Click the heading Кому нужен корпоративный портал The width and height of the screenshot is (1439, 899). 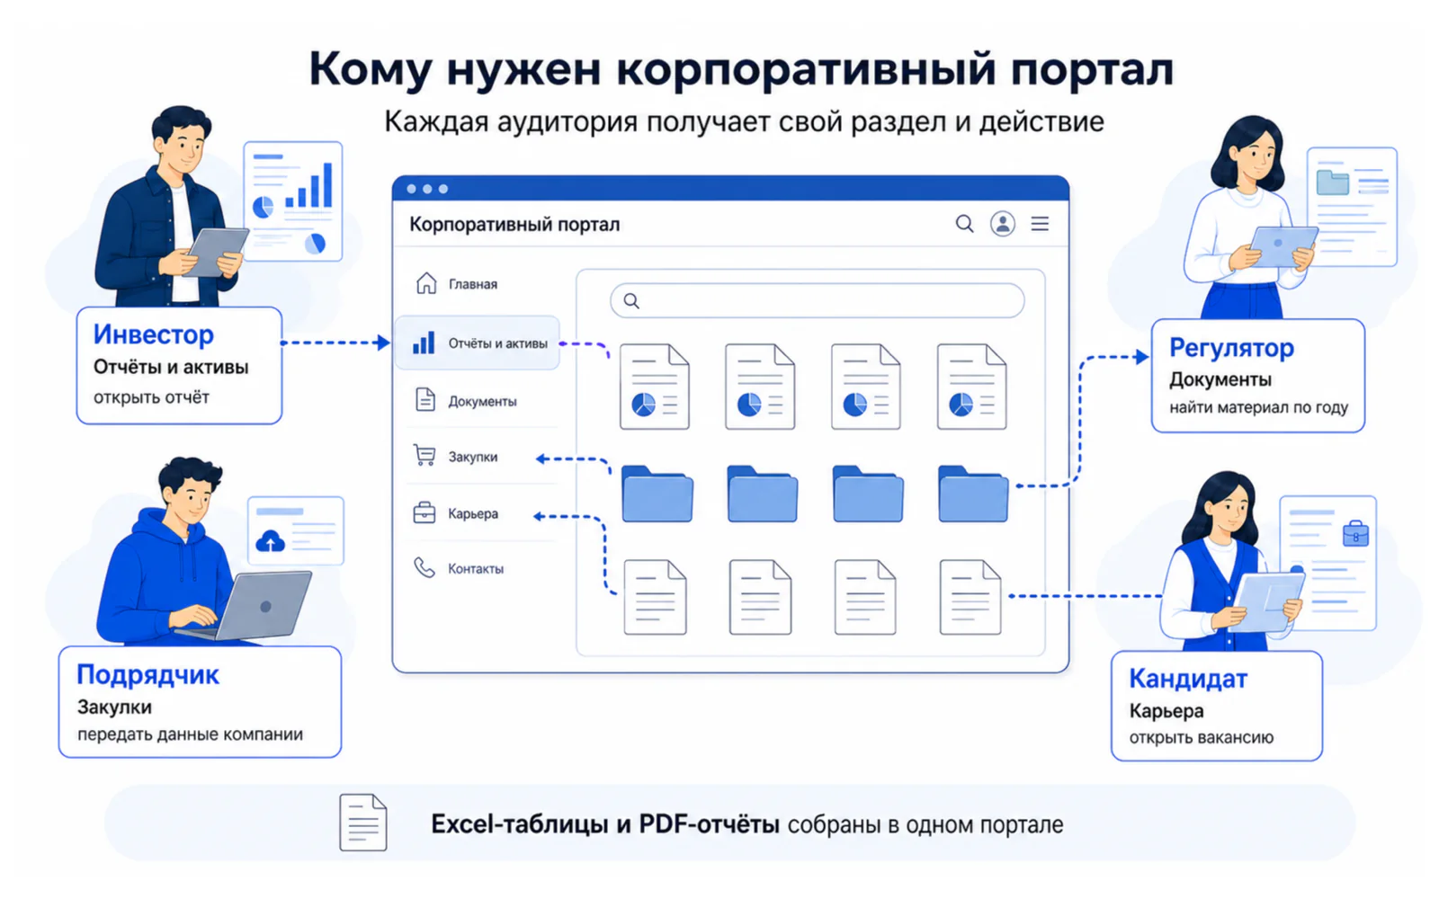click(741, 69)
